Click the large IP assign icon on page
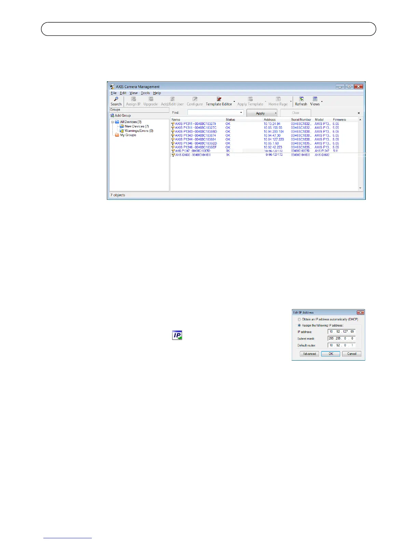 [177, 335]
